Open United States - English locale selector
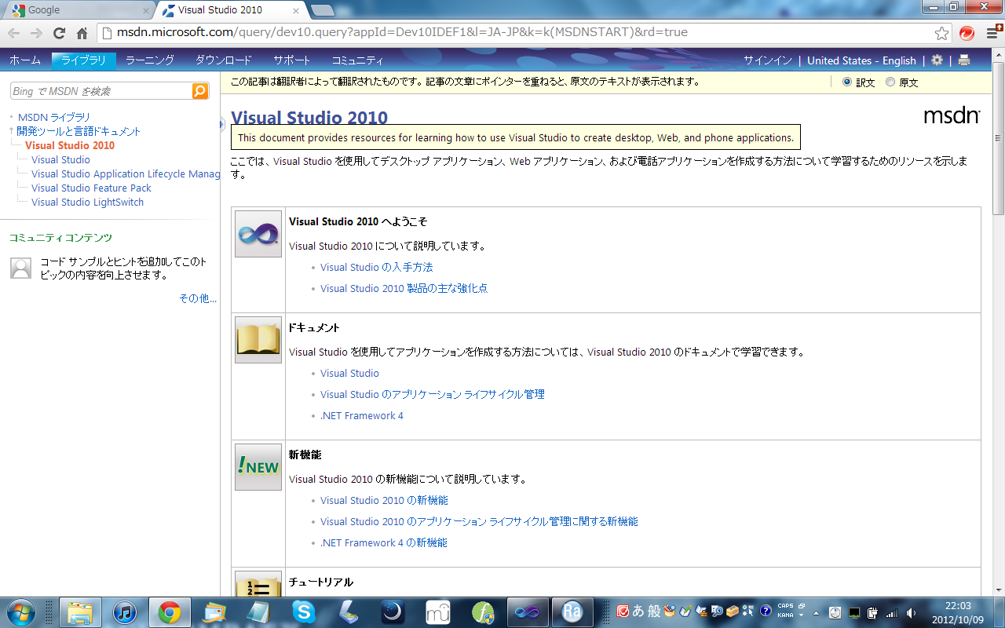1005x628 pixels. (x=861, y=60)
